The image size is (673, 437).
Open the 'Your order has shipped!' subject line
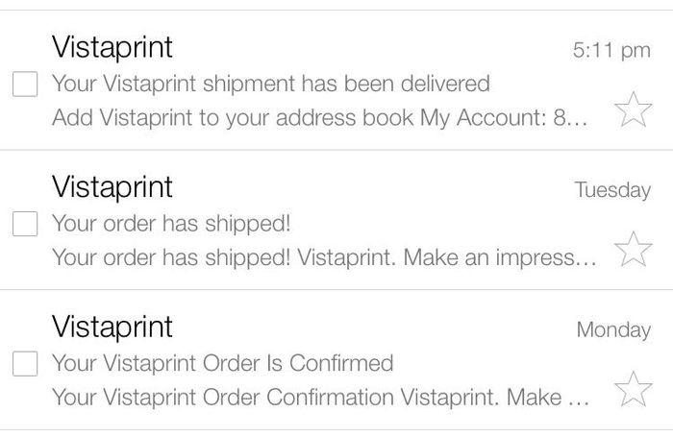coord(170,224)
